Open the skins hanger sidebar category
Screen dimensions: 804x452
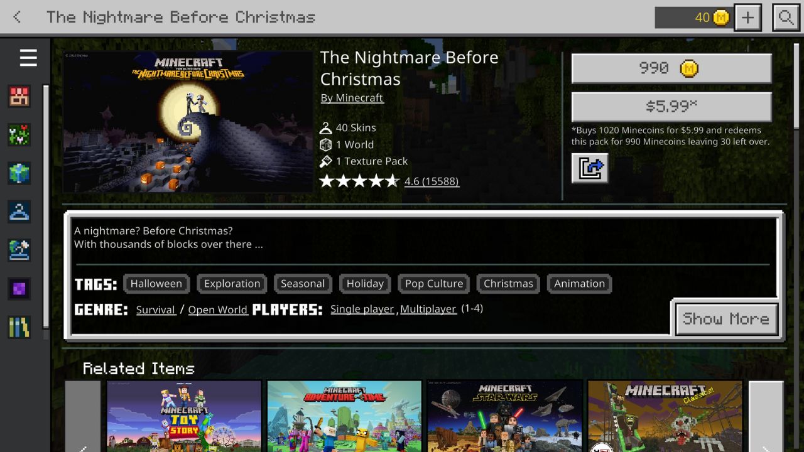click(19, 212)
